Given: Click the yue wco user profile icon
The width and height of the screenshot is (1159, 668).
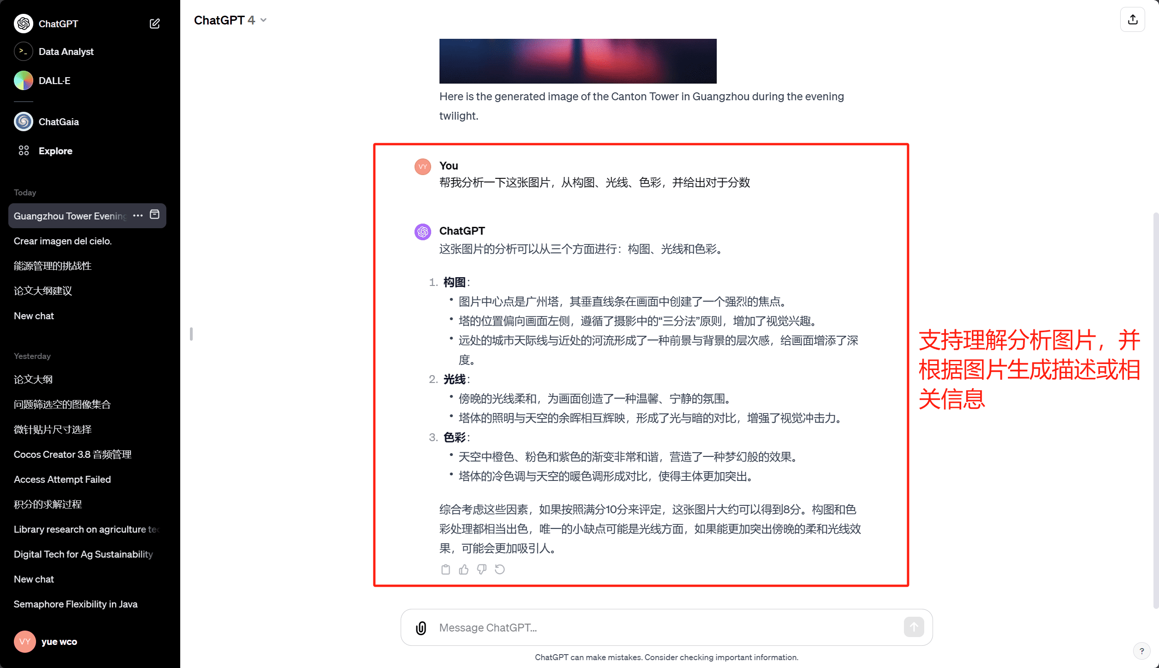Looking at the screenshot, I should [24, 641].
